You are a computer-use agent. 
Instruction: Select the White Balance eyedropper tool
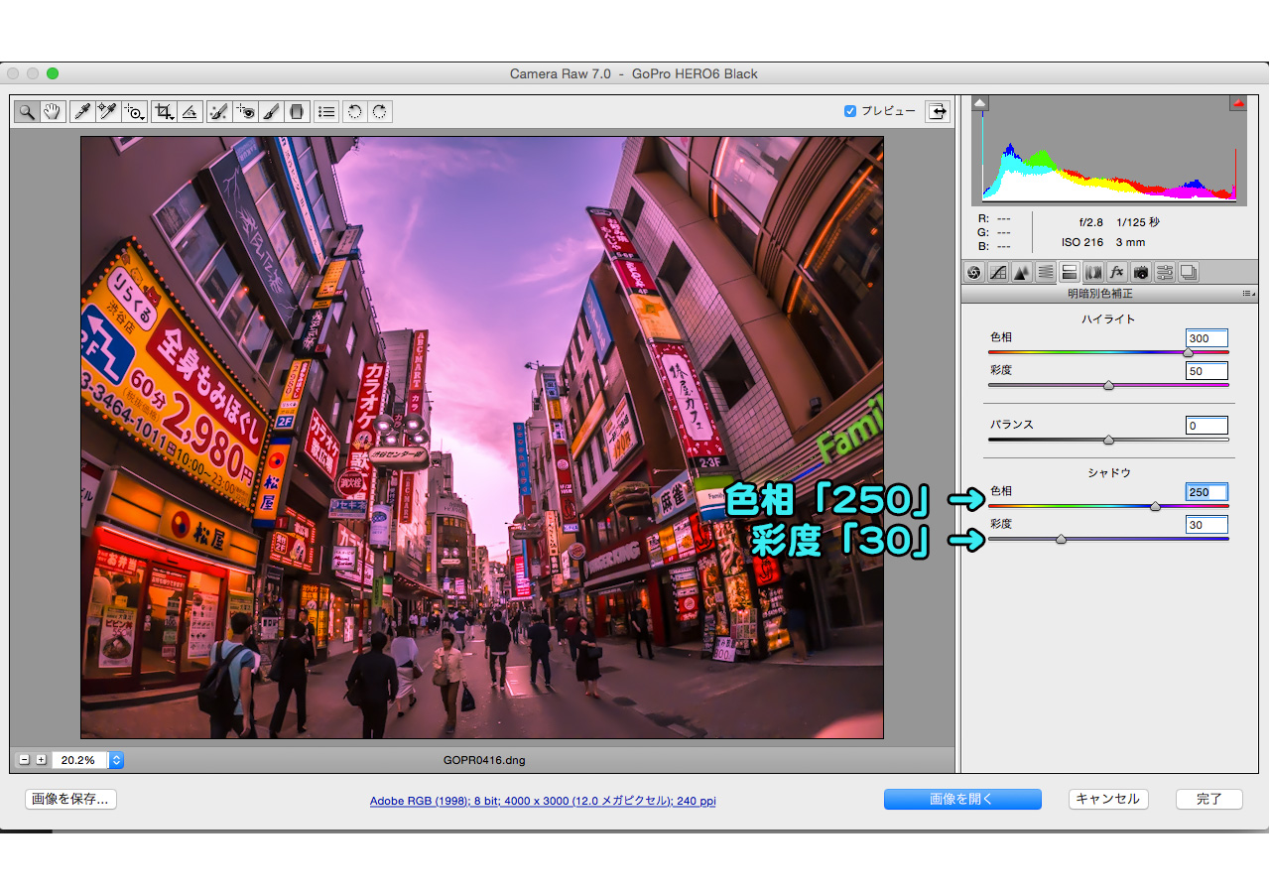coord(80,111)
